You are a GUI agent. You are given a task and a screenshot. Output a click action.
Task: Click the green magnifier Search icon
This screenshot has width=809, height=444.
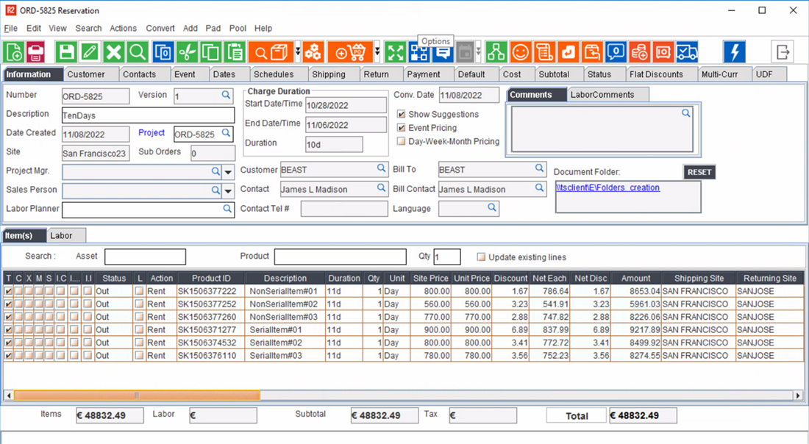click(x=137, y=52)
